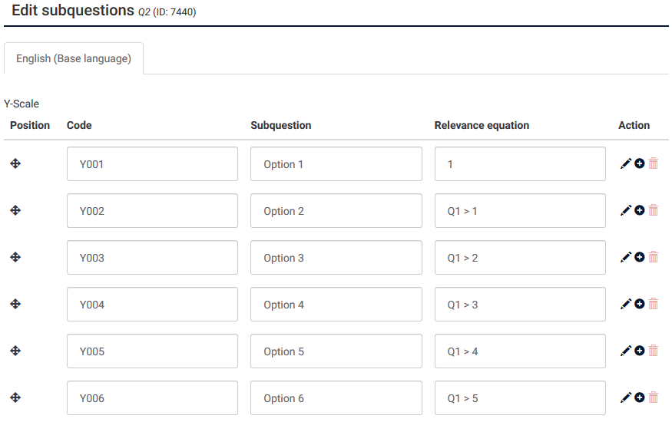
Task: Focus the Option 5 subquestion field
Action: pos(336,351)
